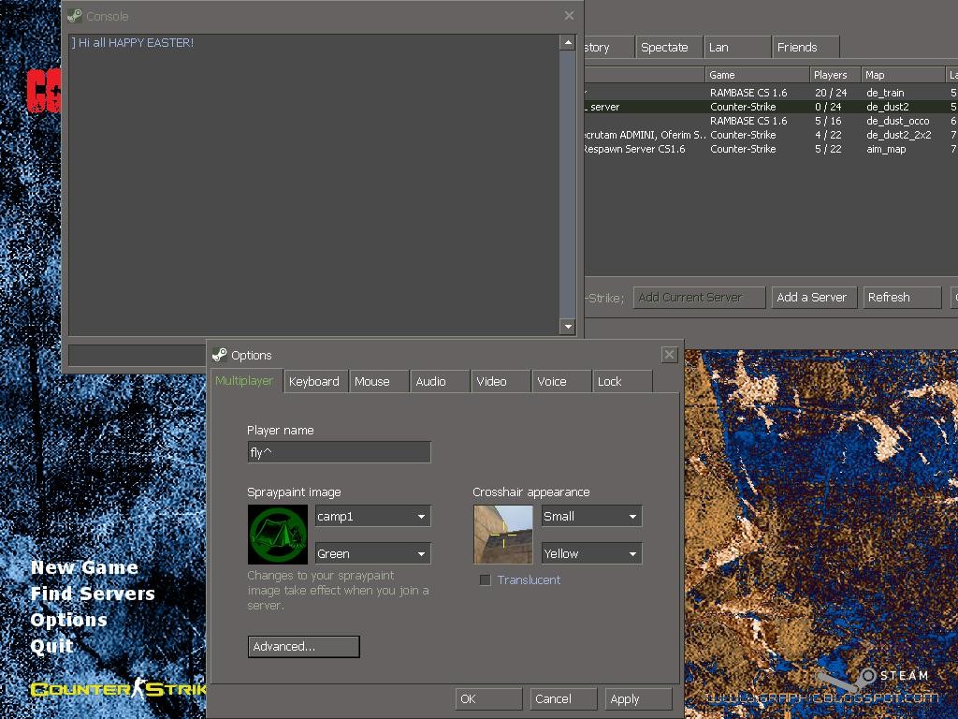The height and width of the screenshot is (719, 958).
Task: Close the Options dialog with X icon
Action: tap(669, 354)
